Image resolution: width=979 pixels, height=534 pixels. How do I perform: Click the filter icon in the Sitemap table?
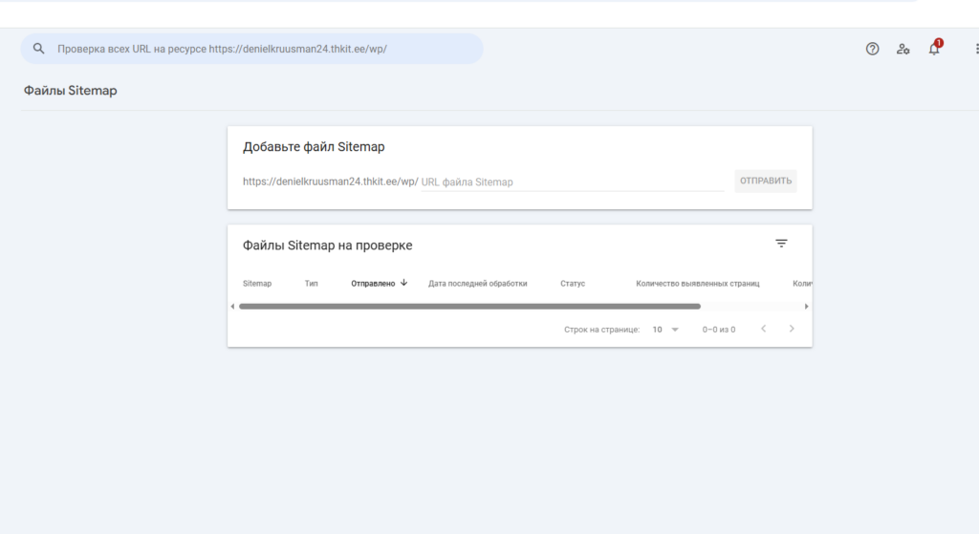point(781,244)
